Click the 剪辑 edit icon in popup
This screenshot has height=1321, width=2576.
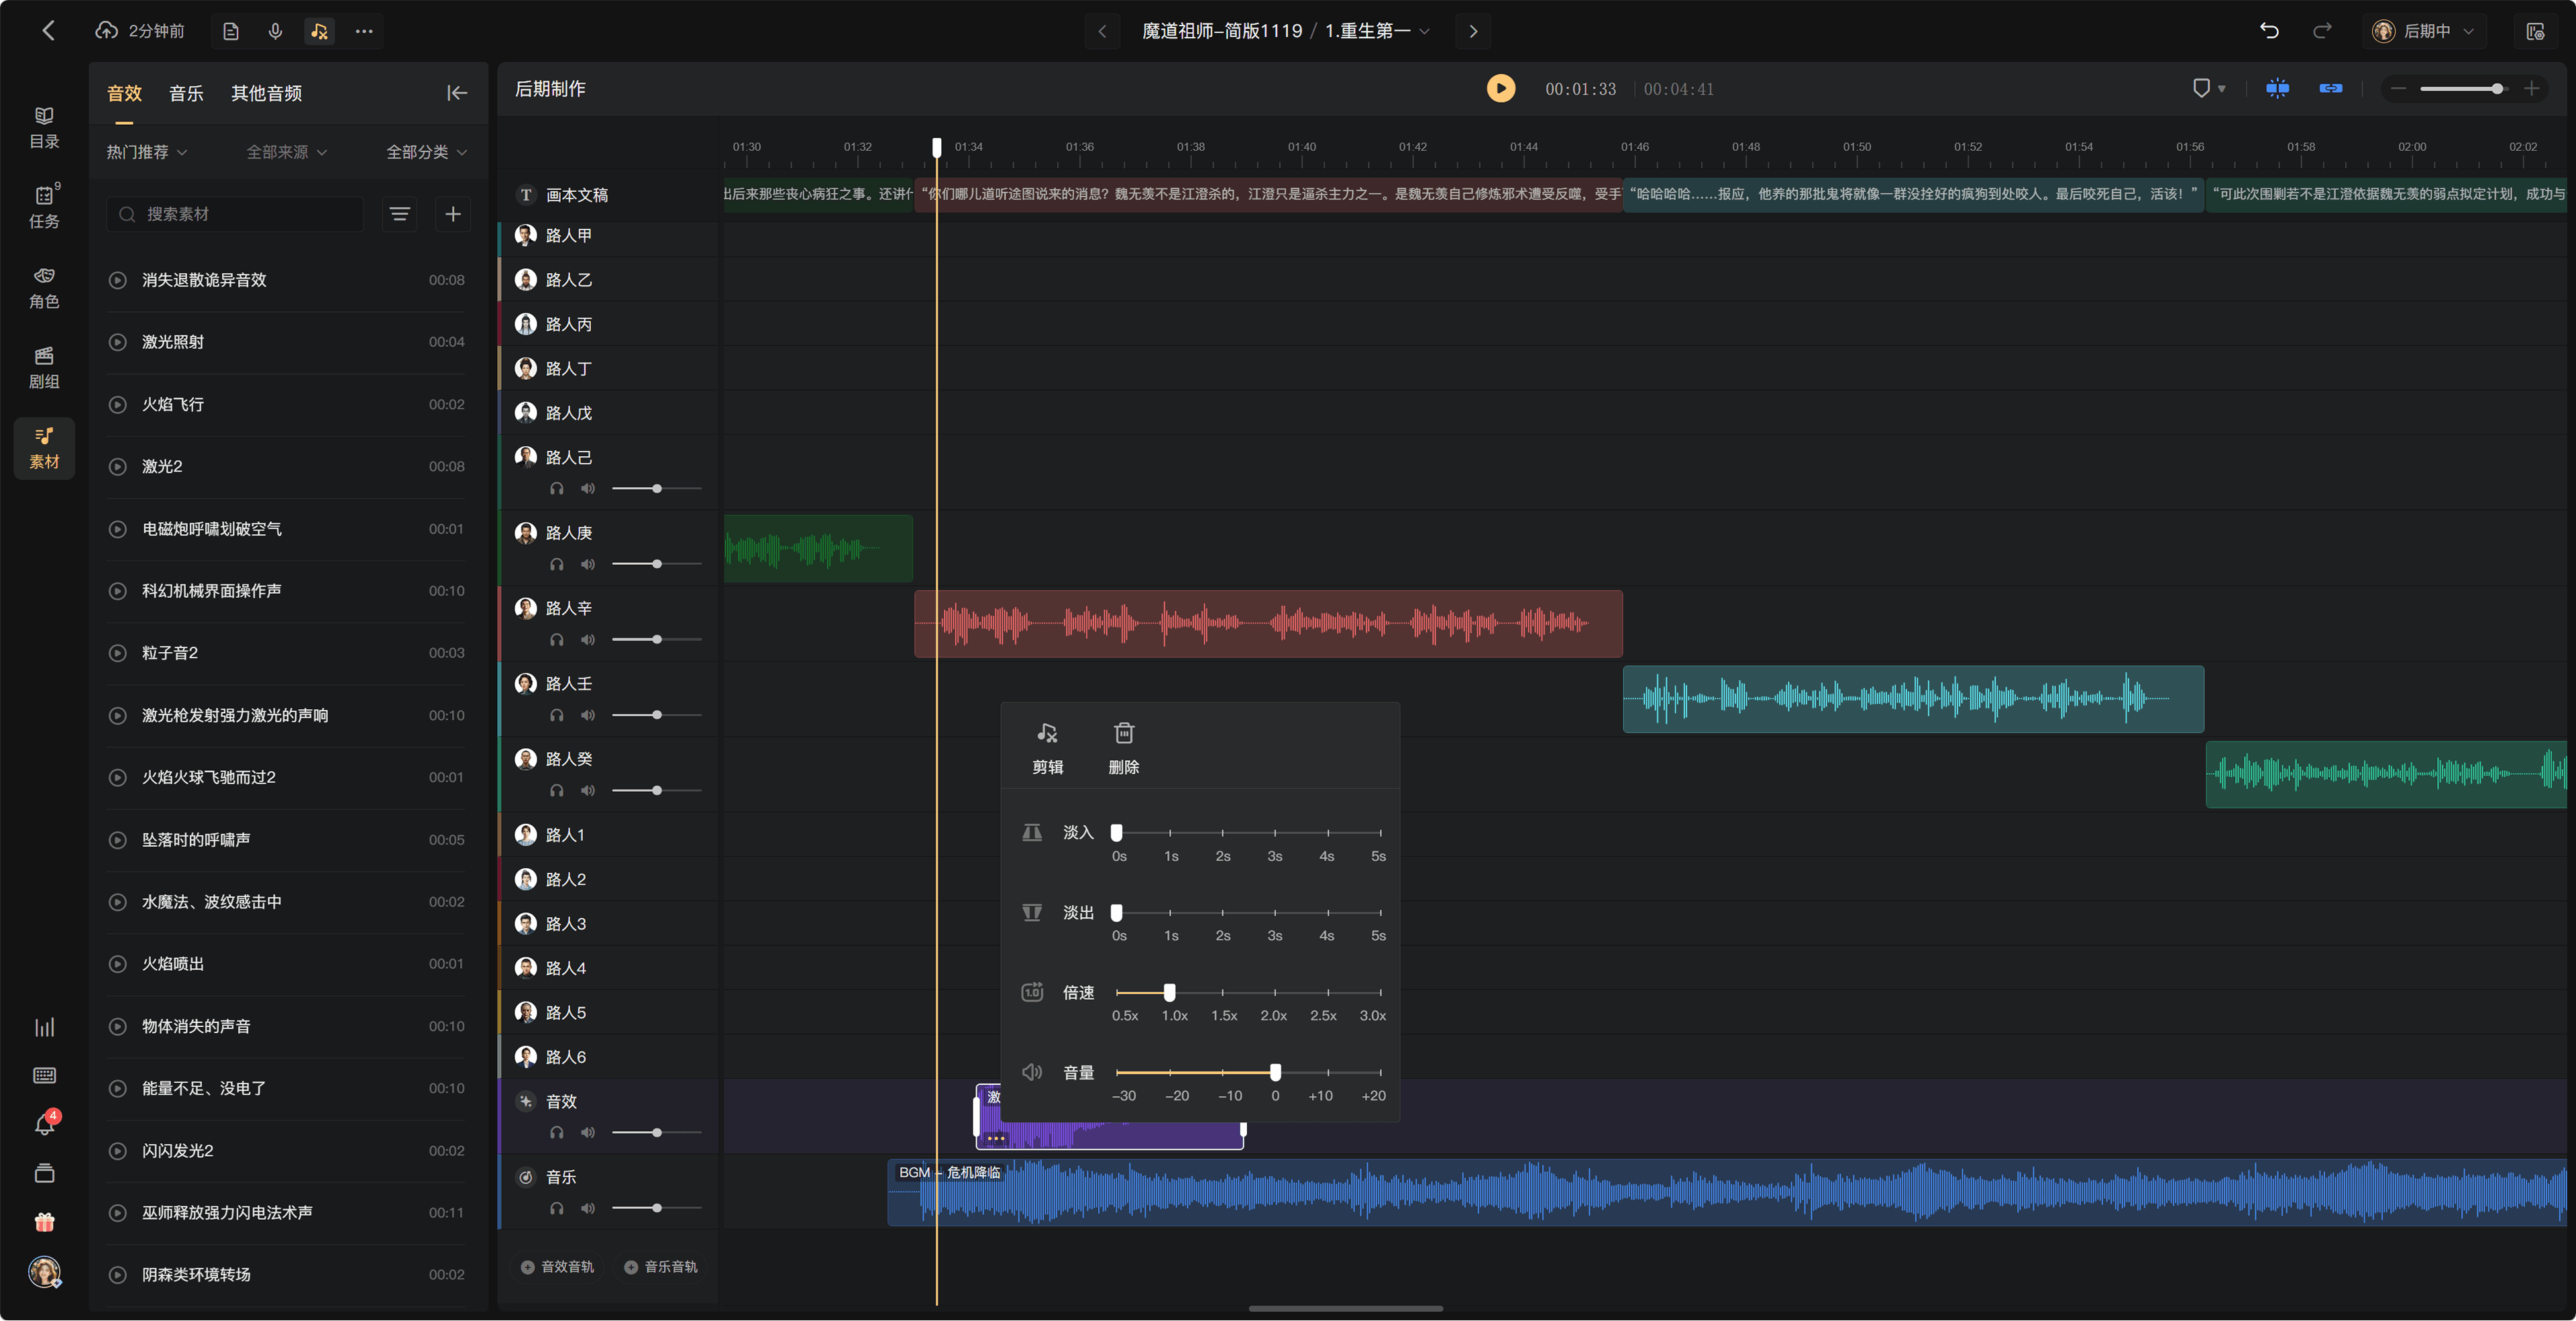pos(1047,733)
